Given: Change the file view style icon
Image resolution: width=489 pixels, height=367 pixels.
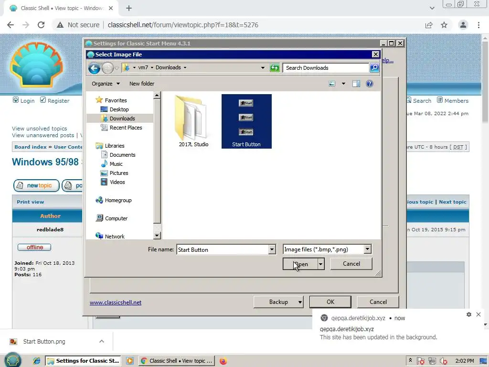Looking at the screenshot, I should tap(332, 84).
